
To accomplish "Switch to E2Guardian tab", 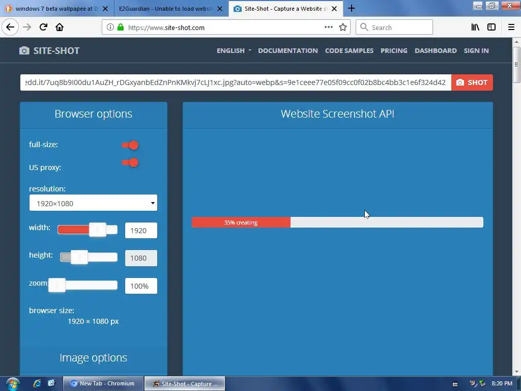I will 171,9.
